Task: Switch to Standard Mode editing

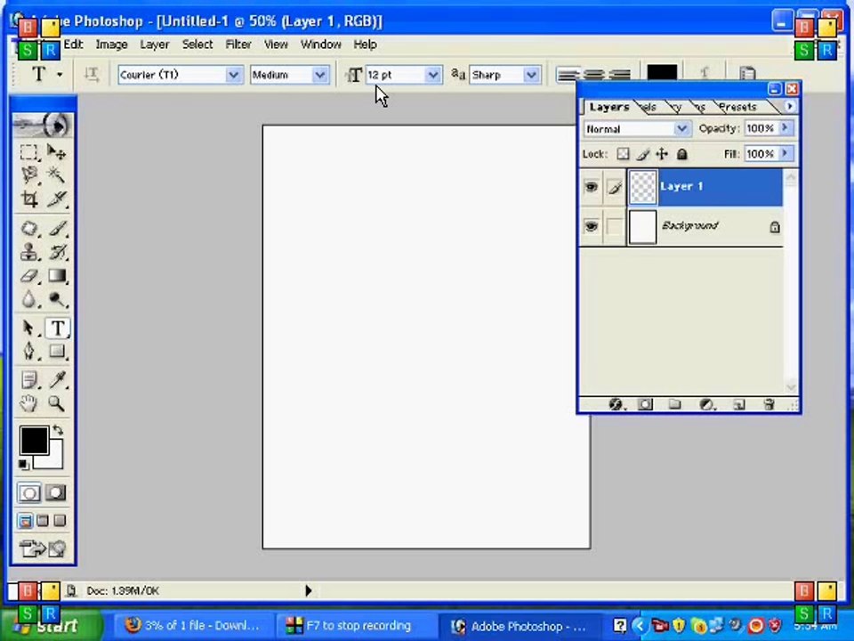Action: coord(29,493)
